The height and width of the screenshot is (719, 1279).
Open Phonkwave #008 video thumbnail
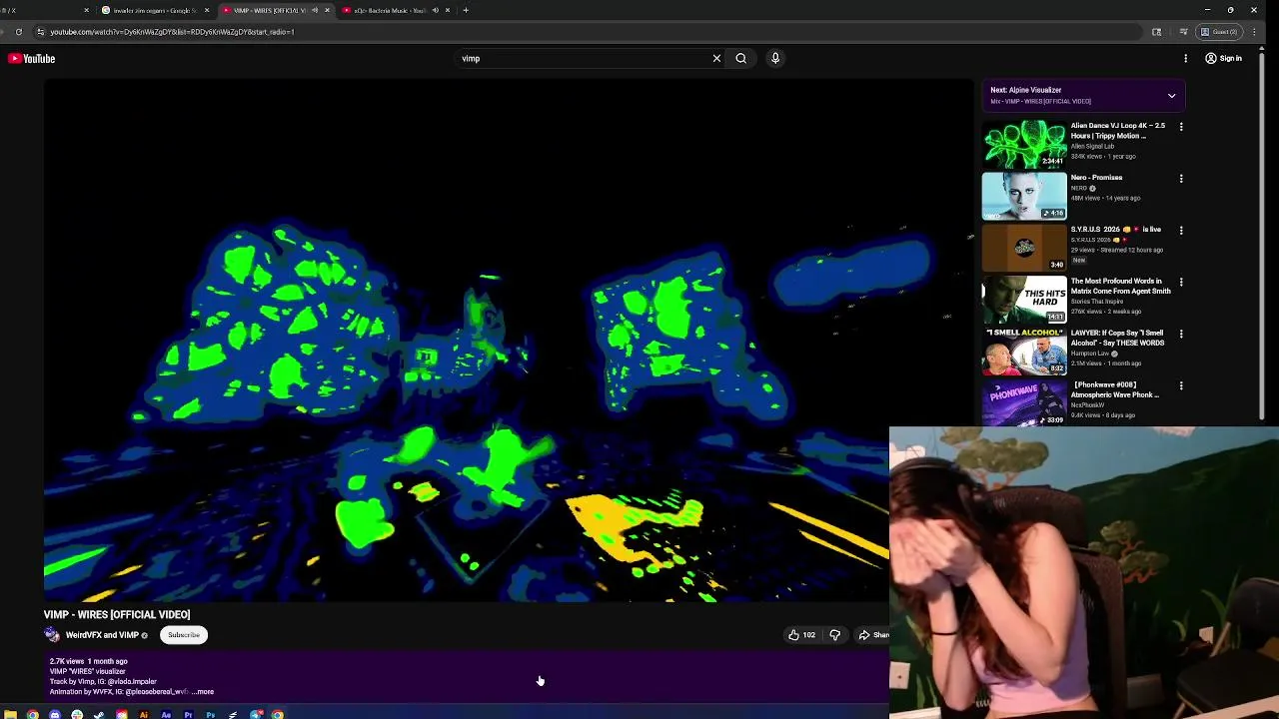click(x=1024, y=403)
